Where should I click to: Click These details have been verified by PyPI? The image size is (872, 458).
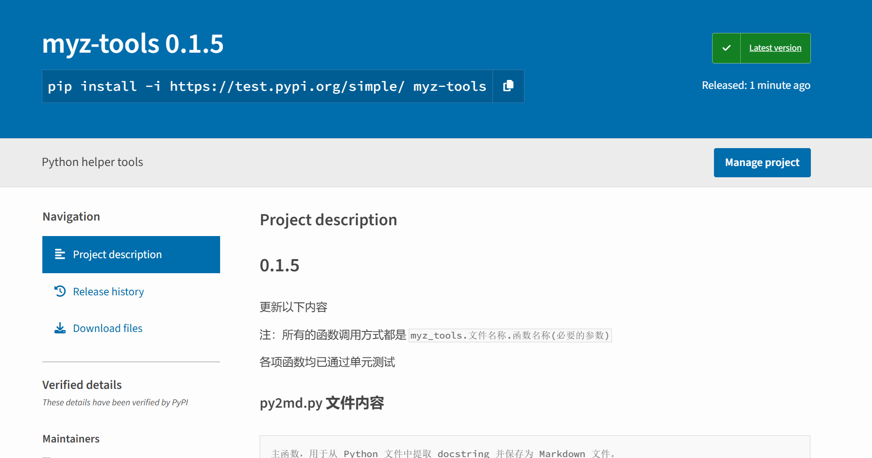[x=115, y=403]
